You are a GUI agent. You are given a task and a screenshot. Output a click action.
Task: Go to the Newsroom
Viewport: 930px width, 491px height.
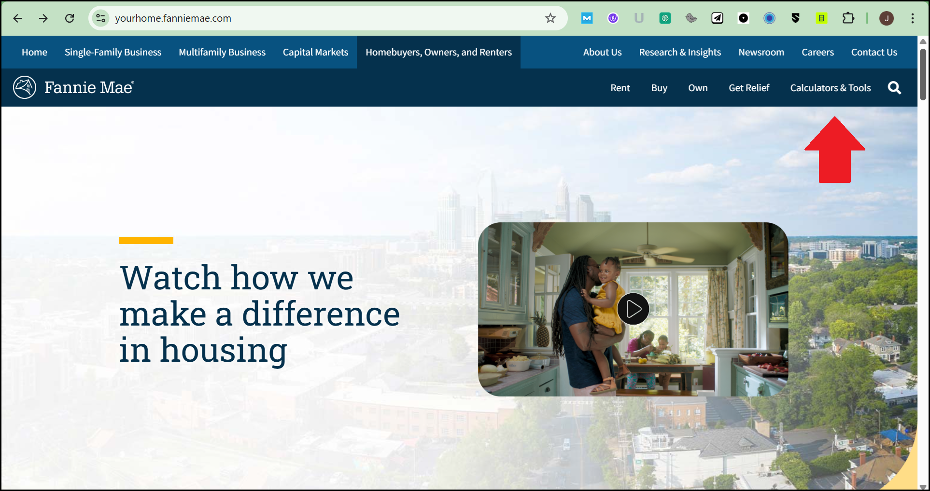[x=761, y=52]
